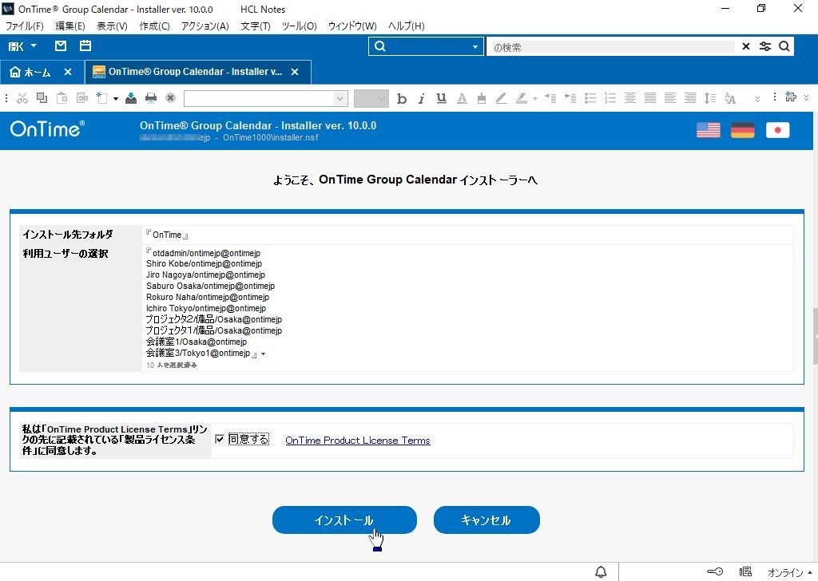
Task: Click the paste clipboard icon
Action: [x=62, y=98]
